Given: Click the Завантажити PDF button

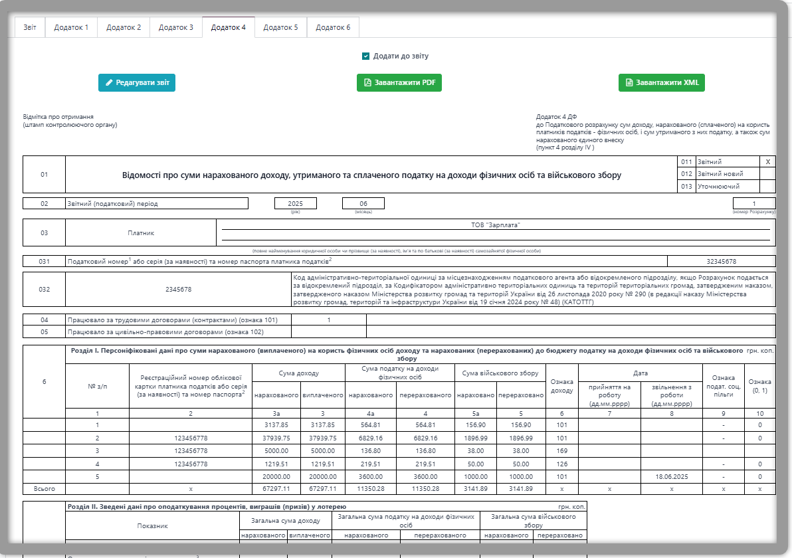Looking at the screenshot, I should (399, 83).
